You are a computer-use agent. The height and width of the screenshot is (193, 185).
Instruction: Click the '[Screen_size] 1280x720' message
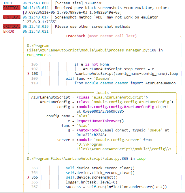point(79,3)
